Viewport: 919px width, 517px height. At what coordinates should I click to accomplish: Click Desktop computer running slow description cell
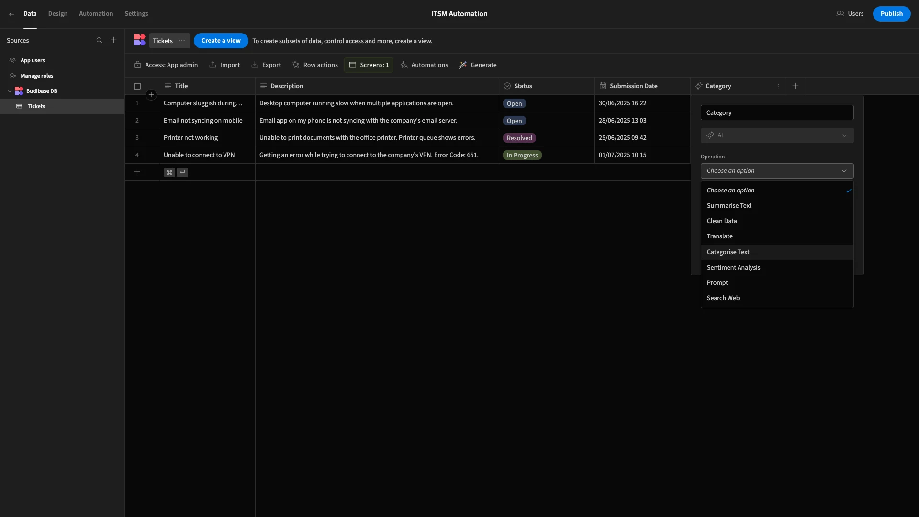[x=377, y=103]
